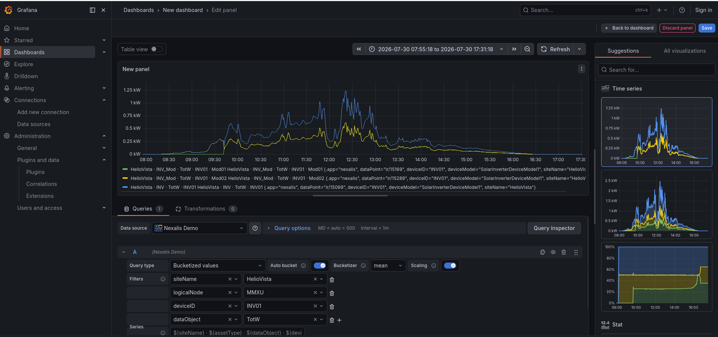
Task: Dock or undock the sidebar menu icon
Action: [93, 10]
